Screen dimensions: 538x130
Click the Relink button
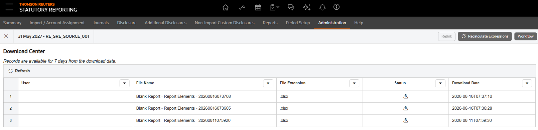point(446,36)
